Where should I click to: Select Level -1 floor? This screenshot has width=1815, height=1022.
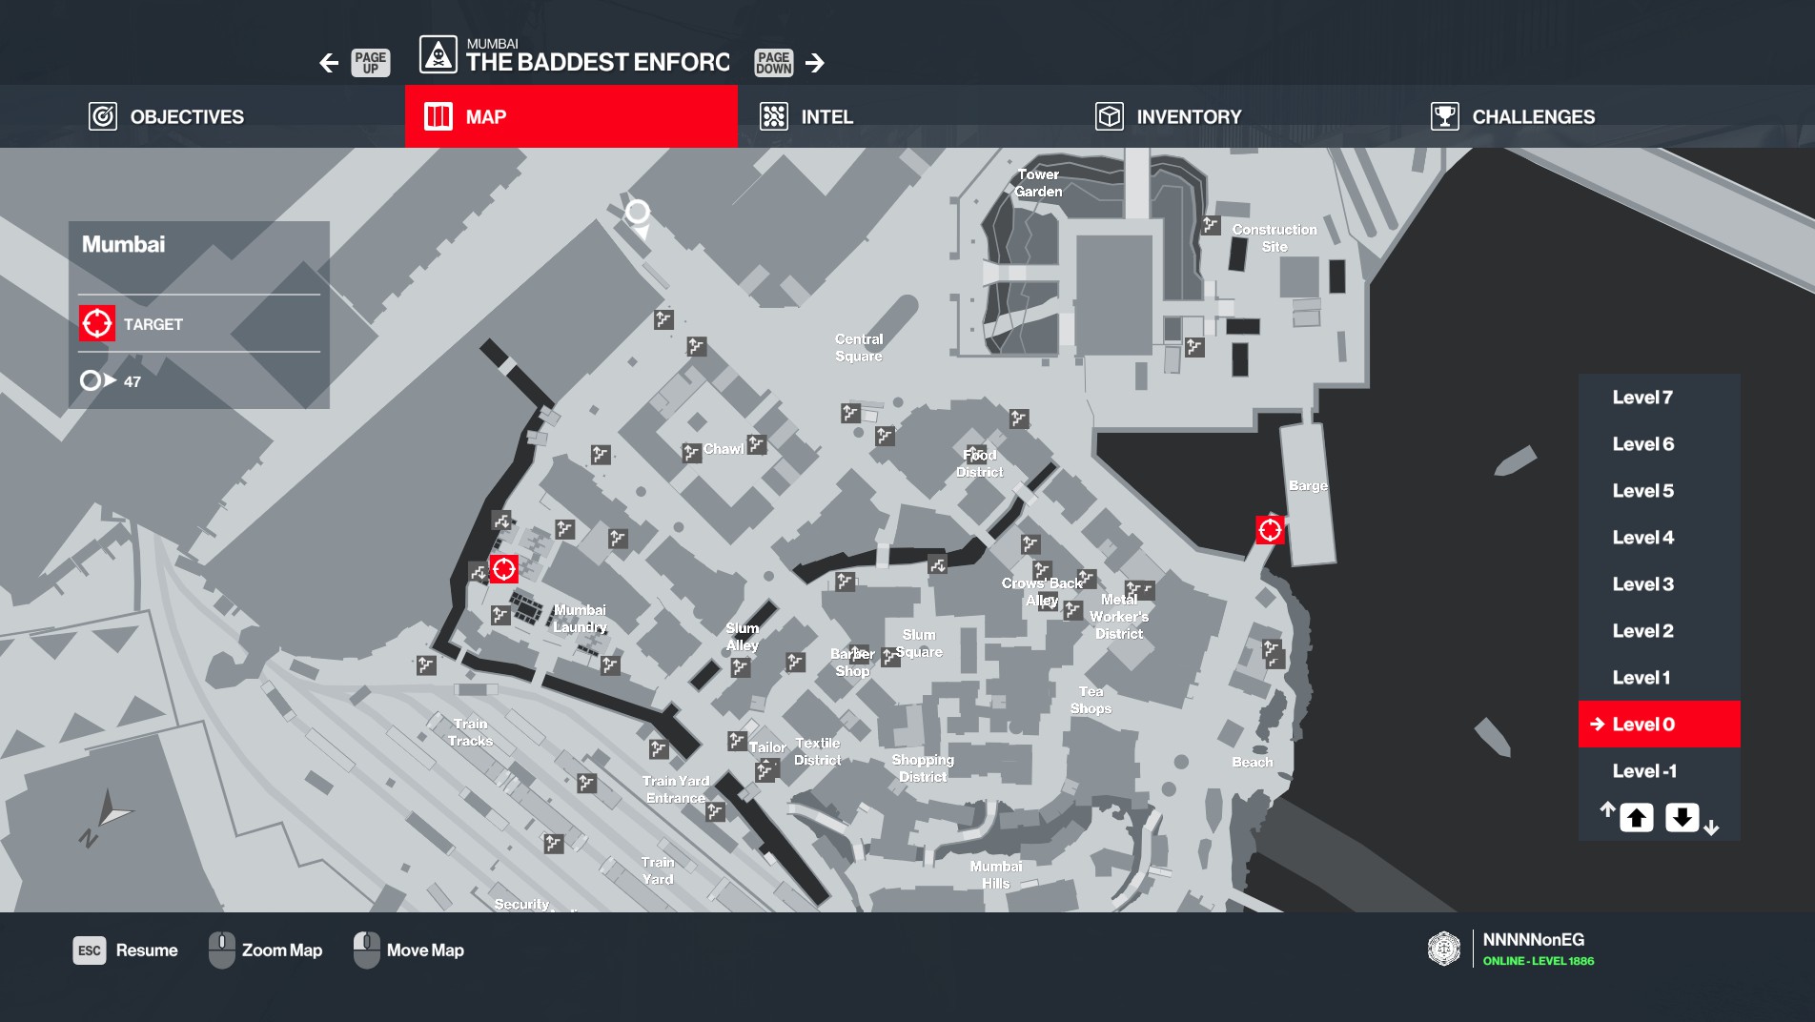tap(1643, 771)
